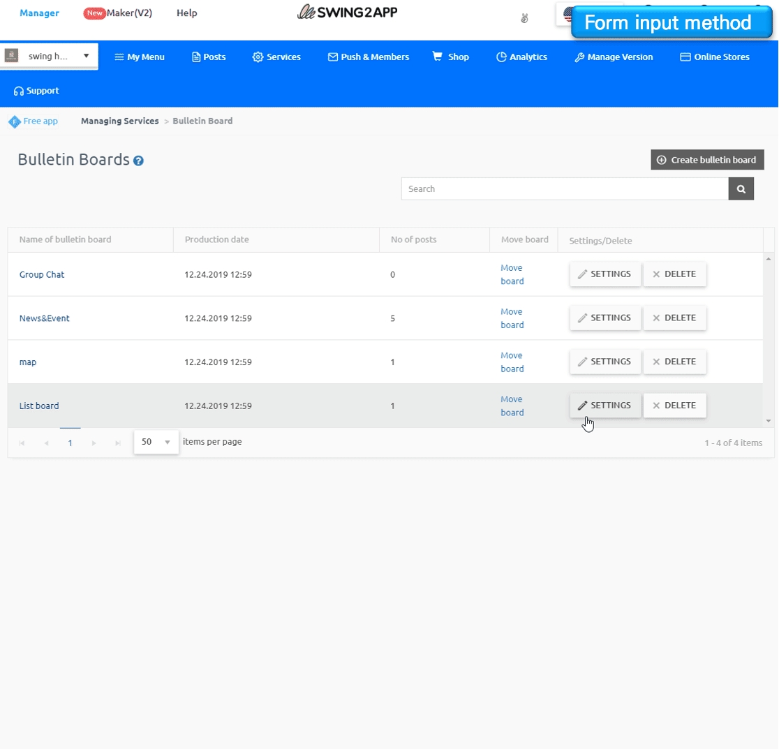Click table scrollbar down arrow
Screen dimensions: 779x749
click(769, 421)
